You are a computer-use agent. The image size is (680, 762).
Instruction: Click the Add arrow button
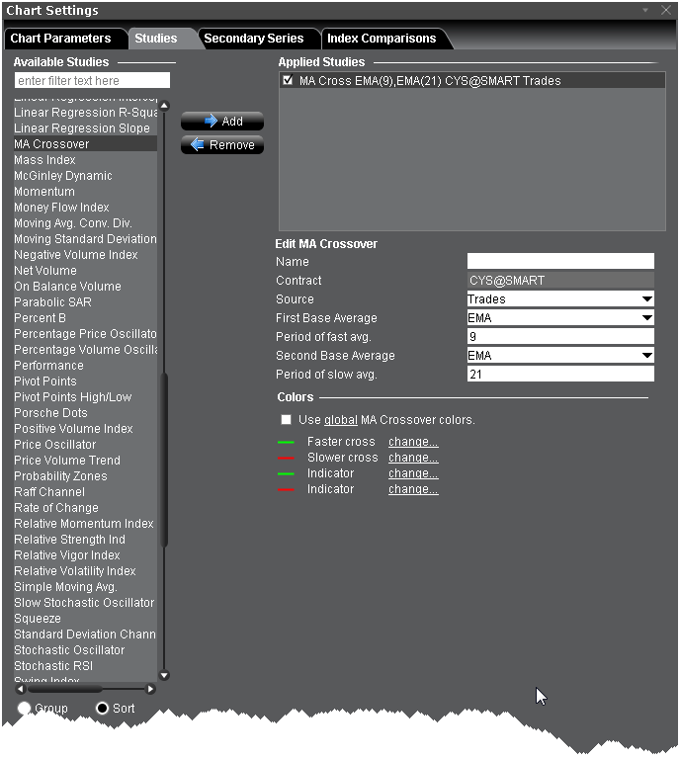221,122
